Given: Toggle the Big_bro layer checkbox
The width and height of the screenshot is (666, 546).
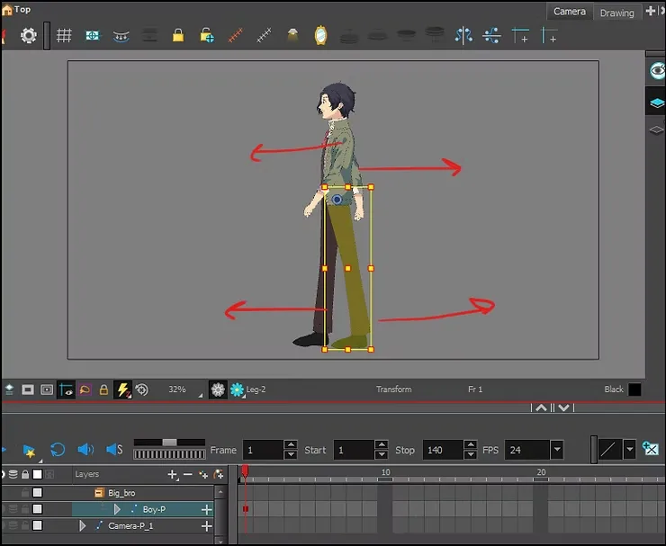Looking at the screenshot, I should (x=38, y=493).
